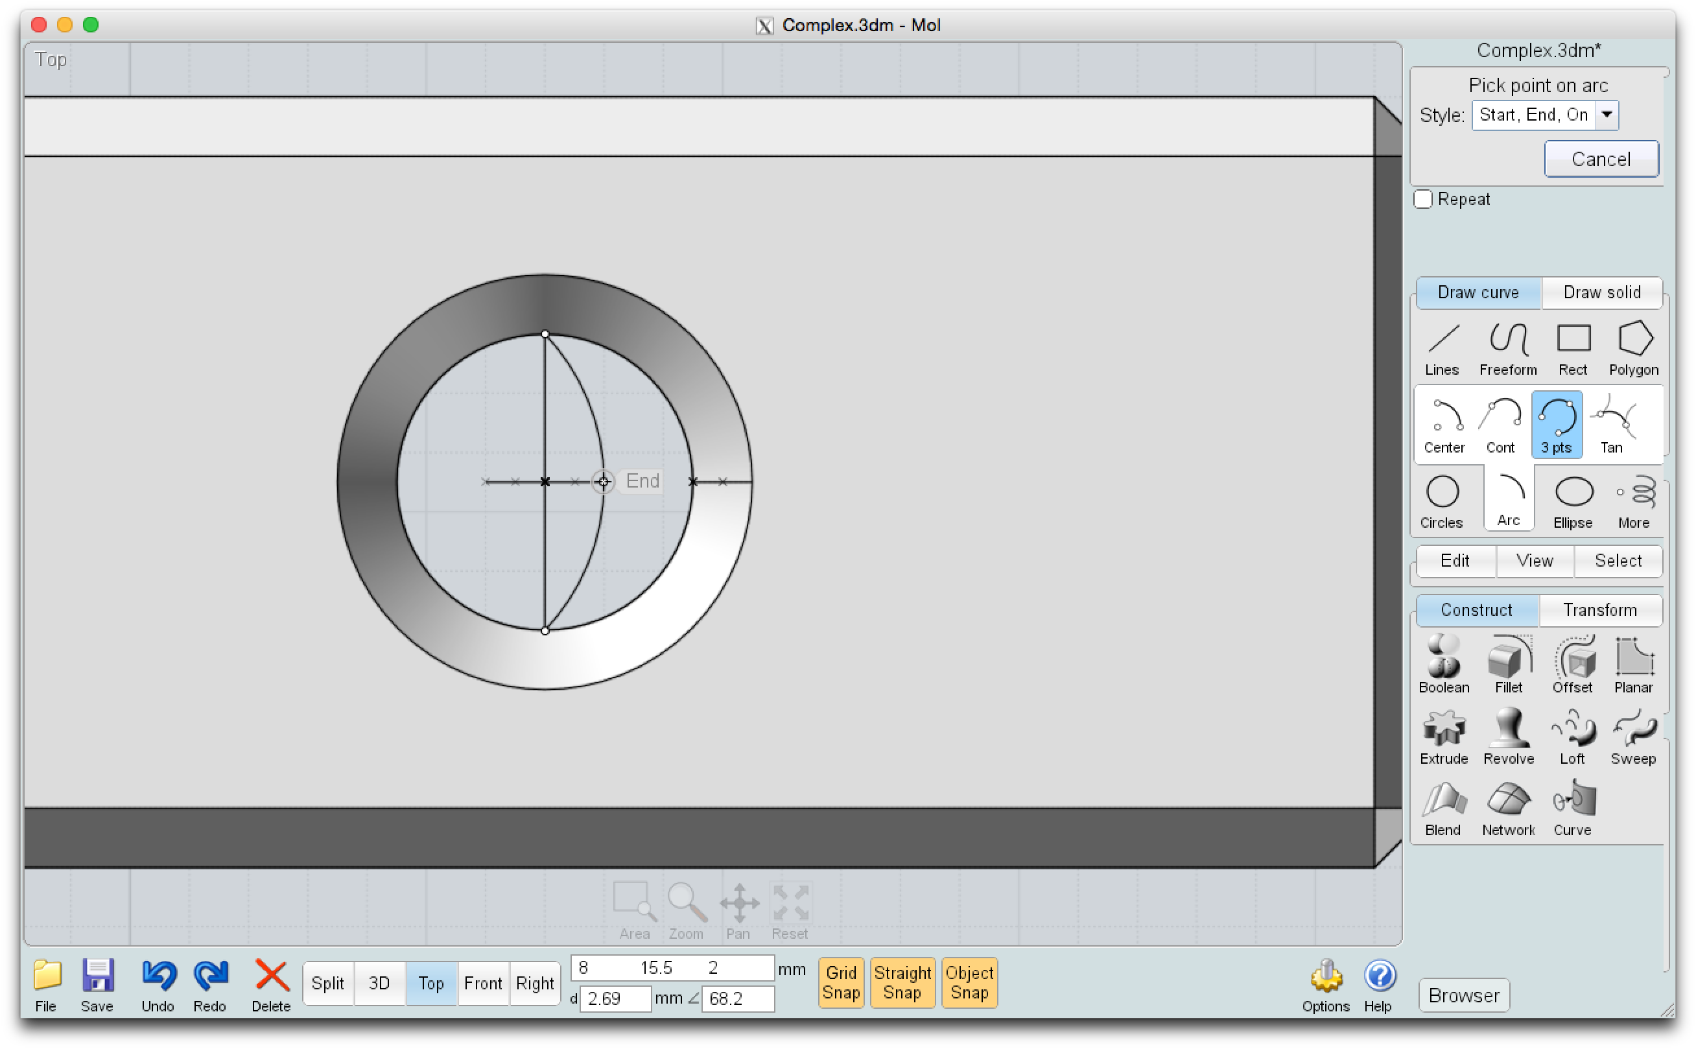Screen dimensions: 1696x1049
Task: Select the Fillet construct tool
Action: tap(1508, 664)
